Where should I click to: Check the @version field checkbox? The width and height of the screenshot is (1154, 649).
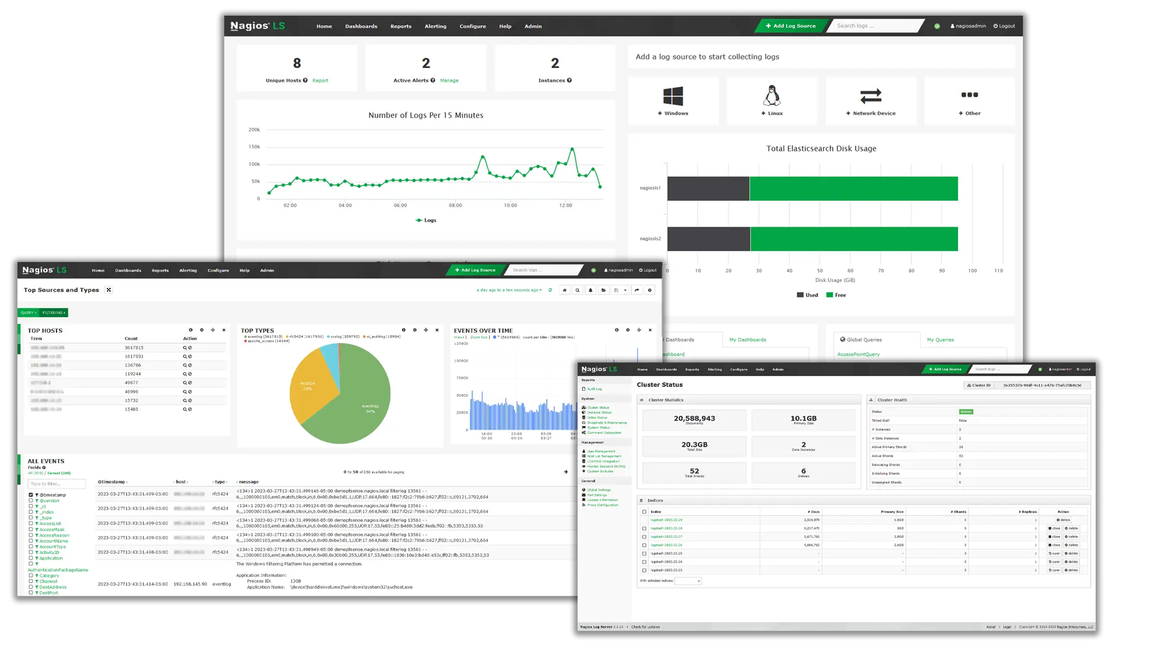pos(31,501)
